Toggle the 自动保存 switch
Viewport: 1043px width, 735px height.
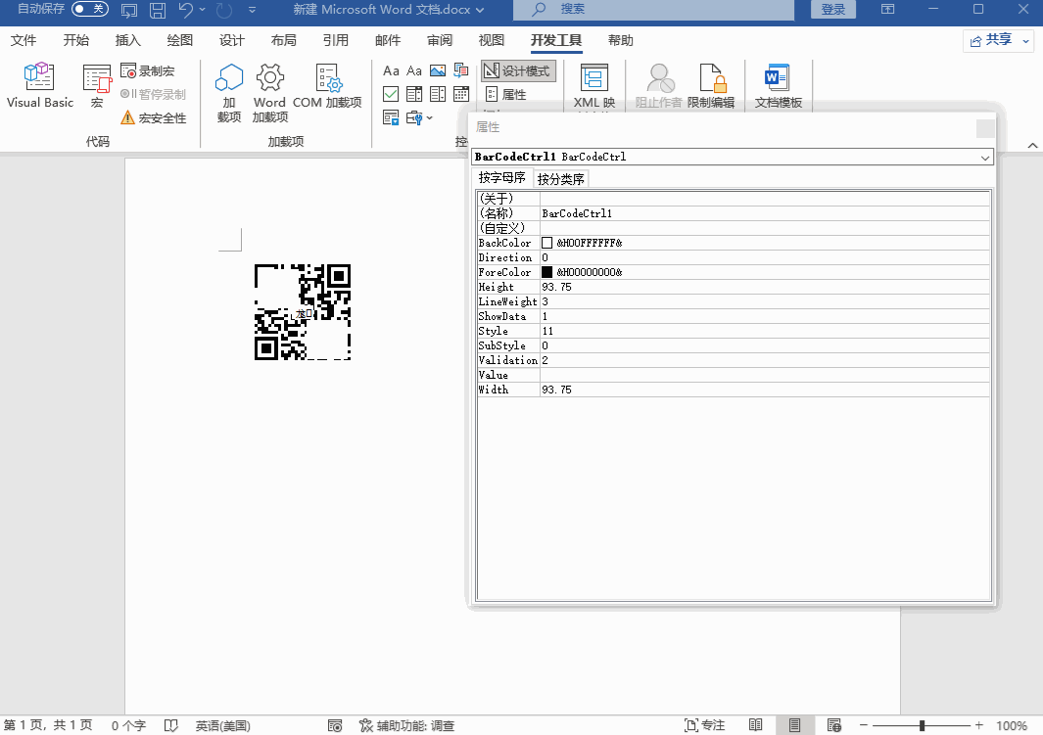point(89,9)
